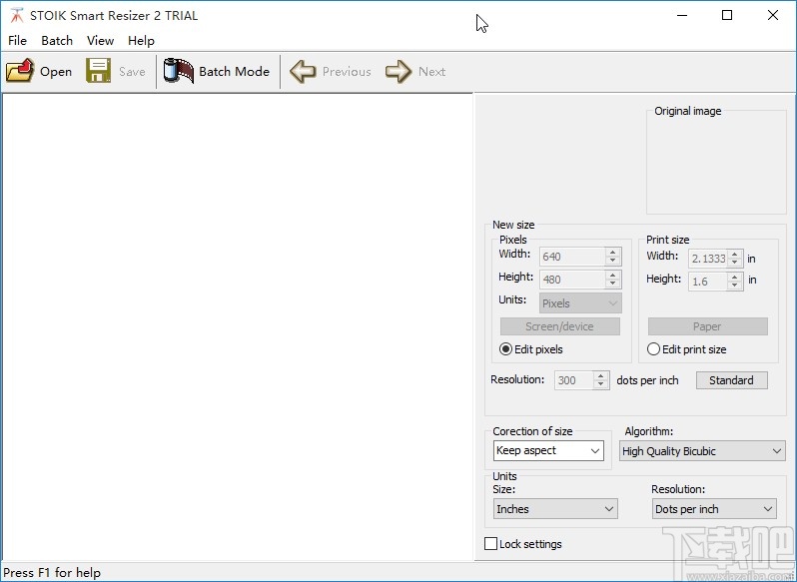
Task: Maximize the STOIK Smart Resizer window
Action: [x=727, y=15]
